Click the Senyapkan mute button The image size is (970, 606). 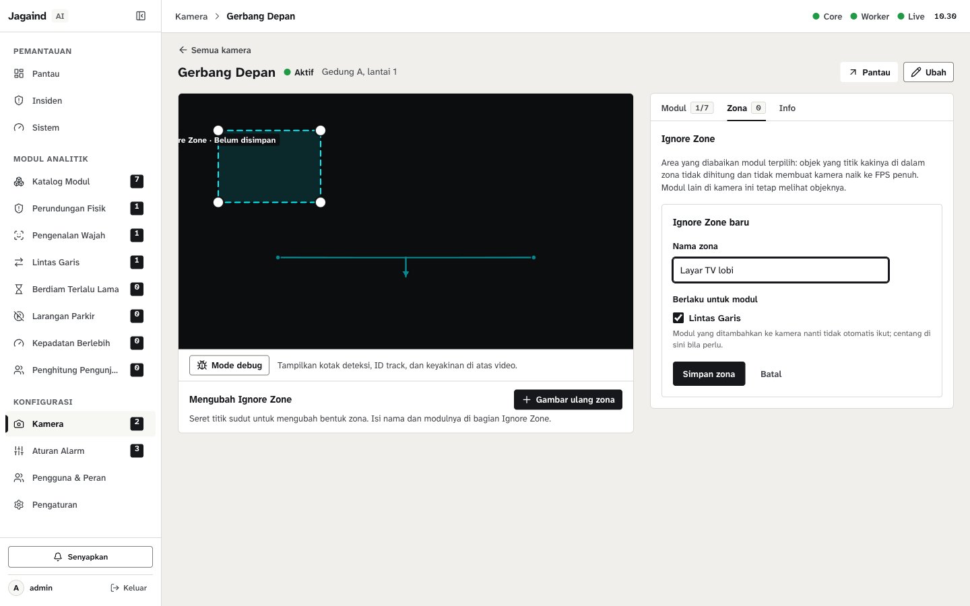(x=80, y=557)
